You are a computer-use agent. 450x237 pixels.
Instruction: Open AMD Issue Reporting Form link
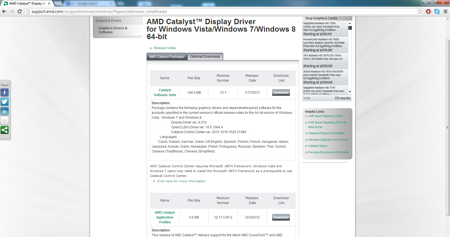point(325,116)
